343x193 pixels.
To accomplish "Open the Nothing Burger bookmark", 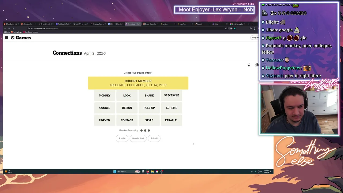I will (x=16, y=32).
